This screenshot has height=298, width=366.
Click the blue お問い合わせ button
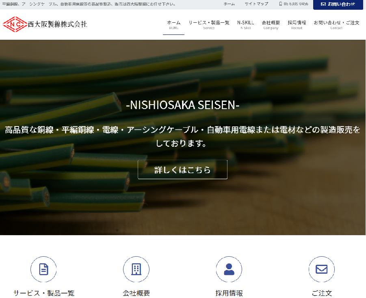(x=338, y=4)
